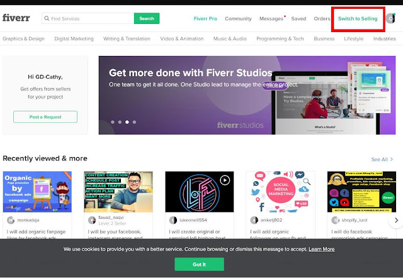Screen dimensions: 403x278
Task: Open Social Media Marketing gig thumbnail
Action: [x=281, y=192]
